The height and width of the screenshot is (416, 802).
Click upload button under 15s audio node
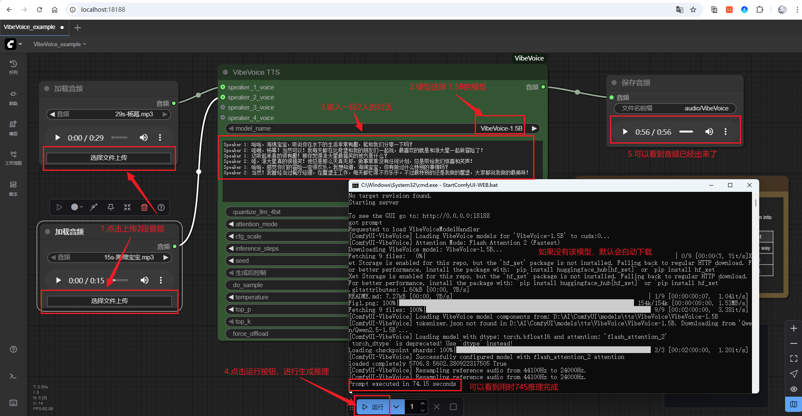(110, 301)
